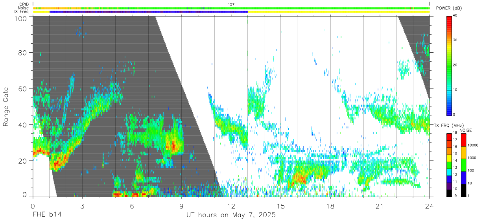
Task: Click the '18' tick on the UT hours axis
Action: (330, 206)
